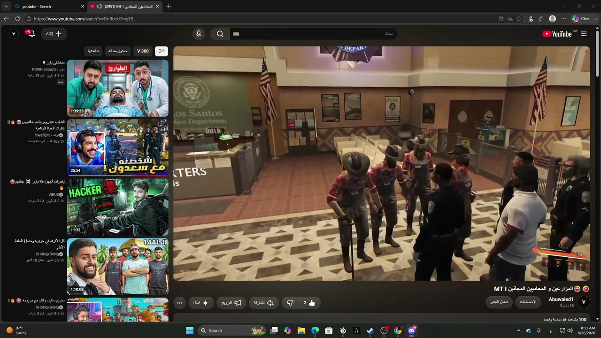The height and width of the screenshot is (338, 601).
Task: Select the 'شاهدتها' filter chip
Action: click(x=93, y=51)
